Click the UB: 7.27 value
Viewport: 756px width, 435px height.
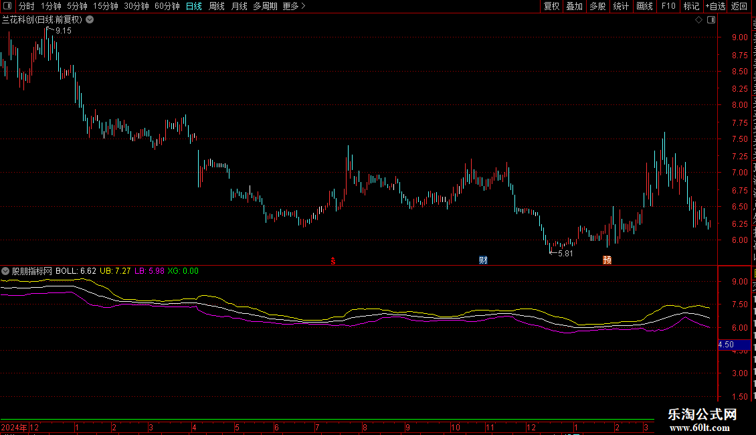click(x=115, y=271)
